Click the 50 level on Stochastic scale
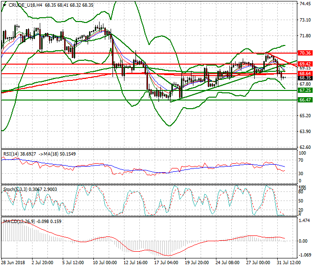The image size is (316, 268). coord(301,201)
